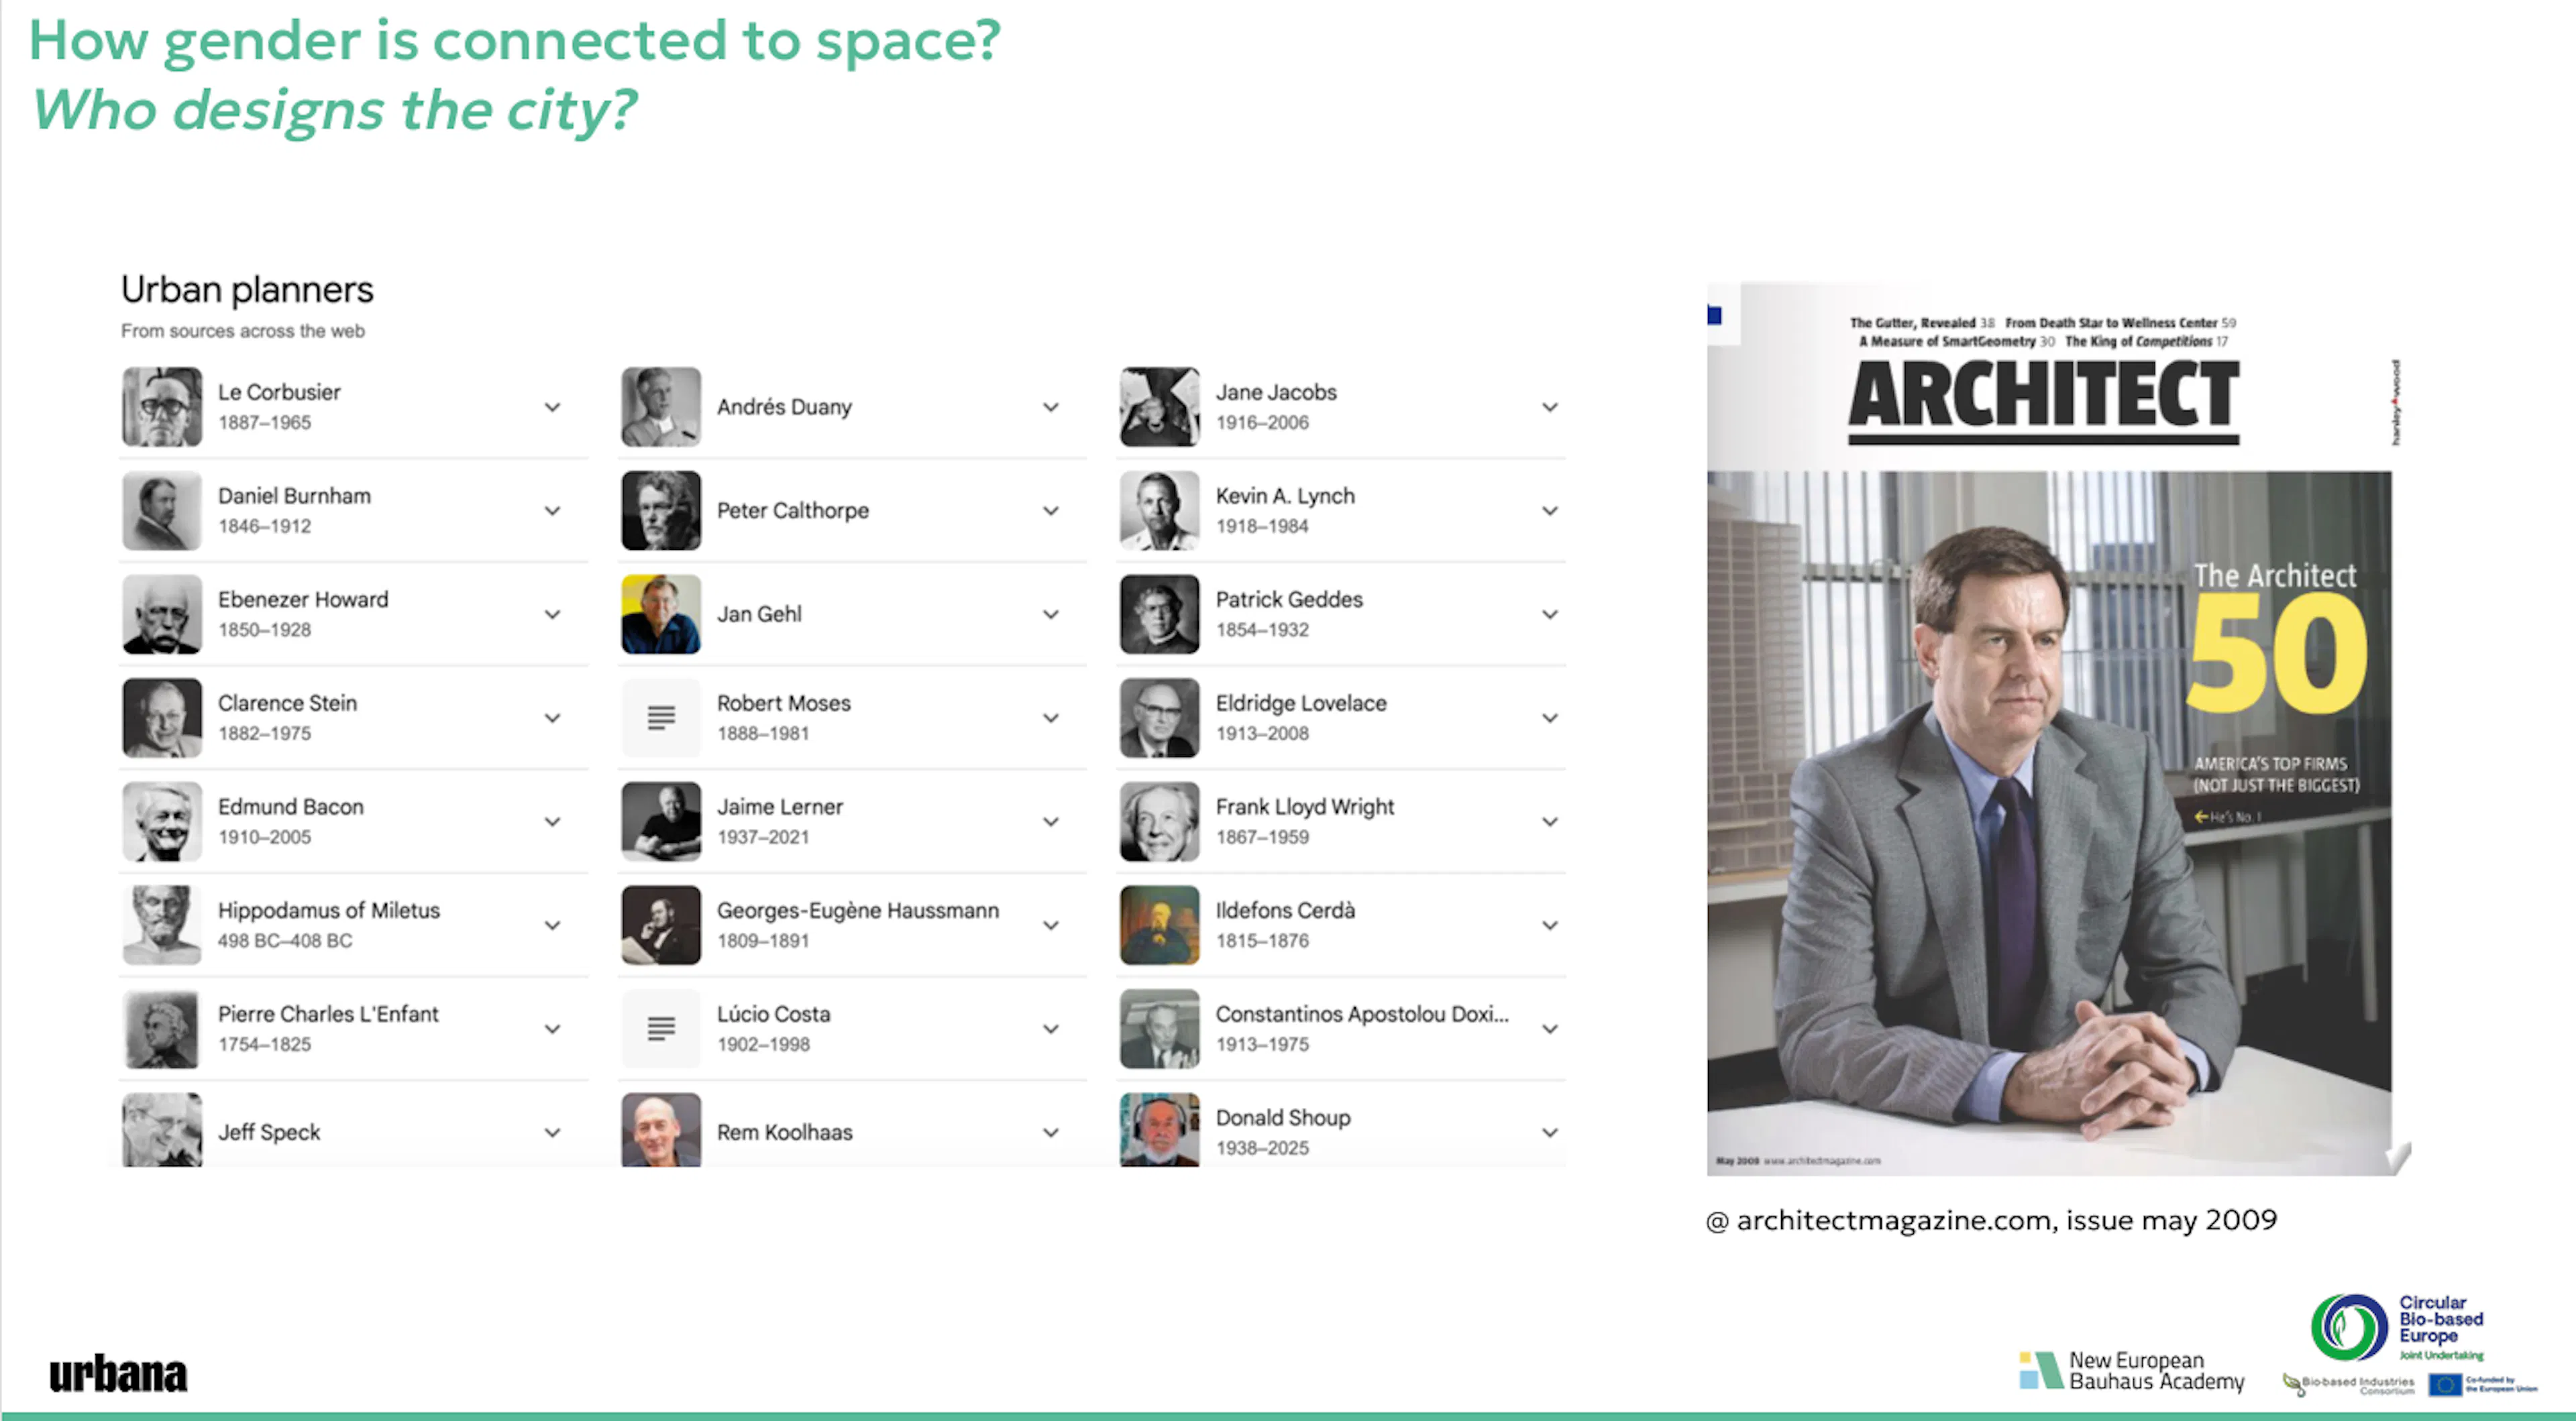
Task: Expand Georges-Eugène Haussmann's chevron
Action: tap(1051, 925)
